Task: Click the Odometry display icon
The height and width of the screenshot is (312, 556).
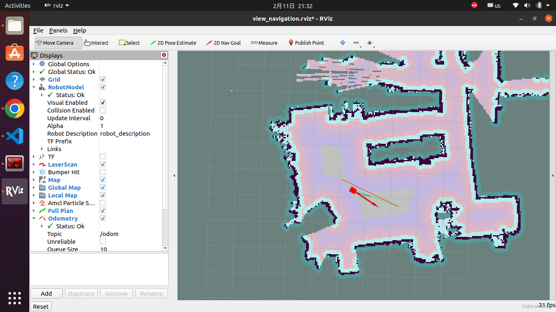Action: click(x=42, y=218)
